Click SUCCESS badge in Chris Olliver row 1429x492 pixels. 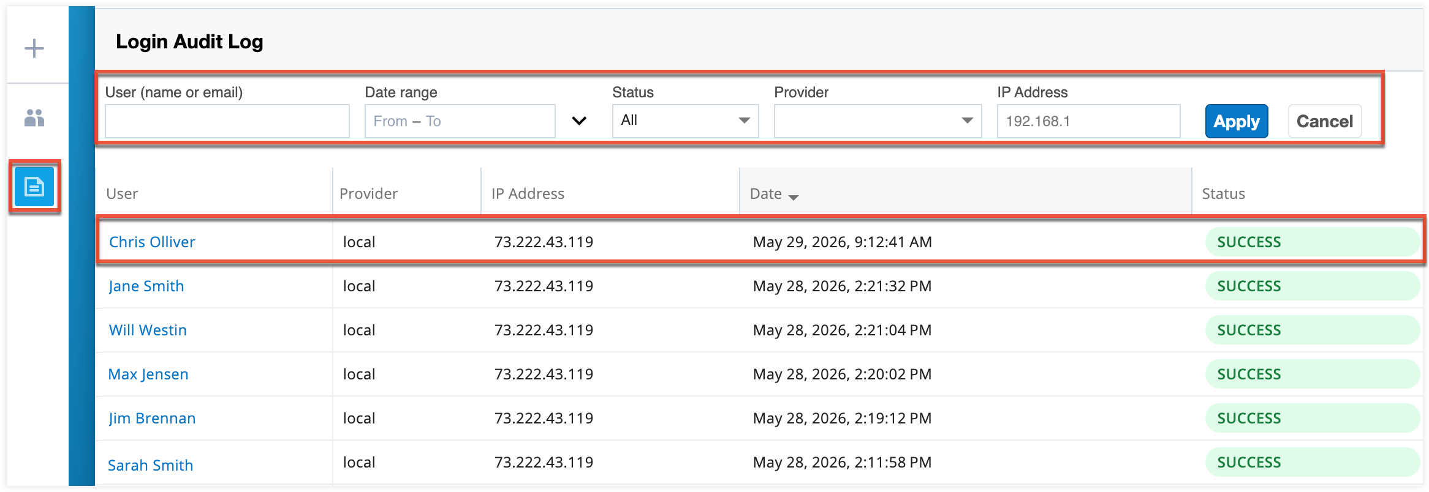pos(1312,242)
